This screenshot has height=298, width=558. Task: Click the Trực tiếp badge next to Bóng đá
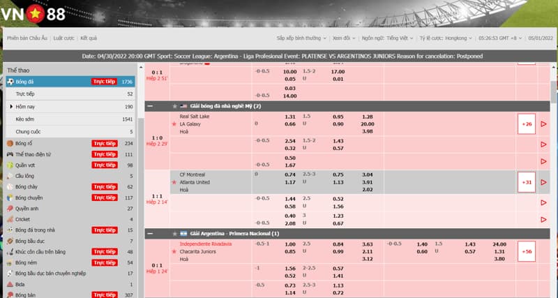pyautogui.click(x=105, y=82)
